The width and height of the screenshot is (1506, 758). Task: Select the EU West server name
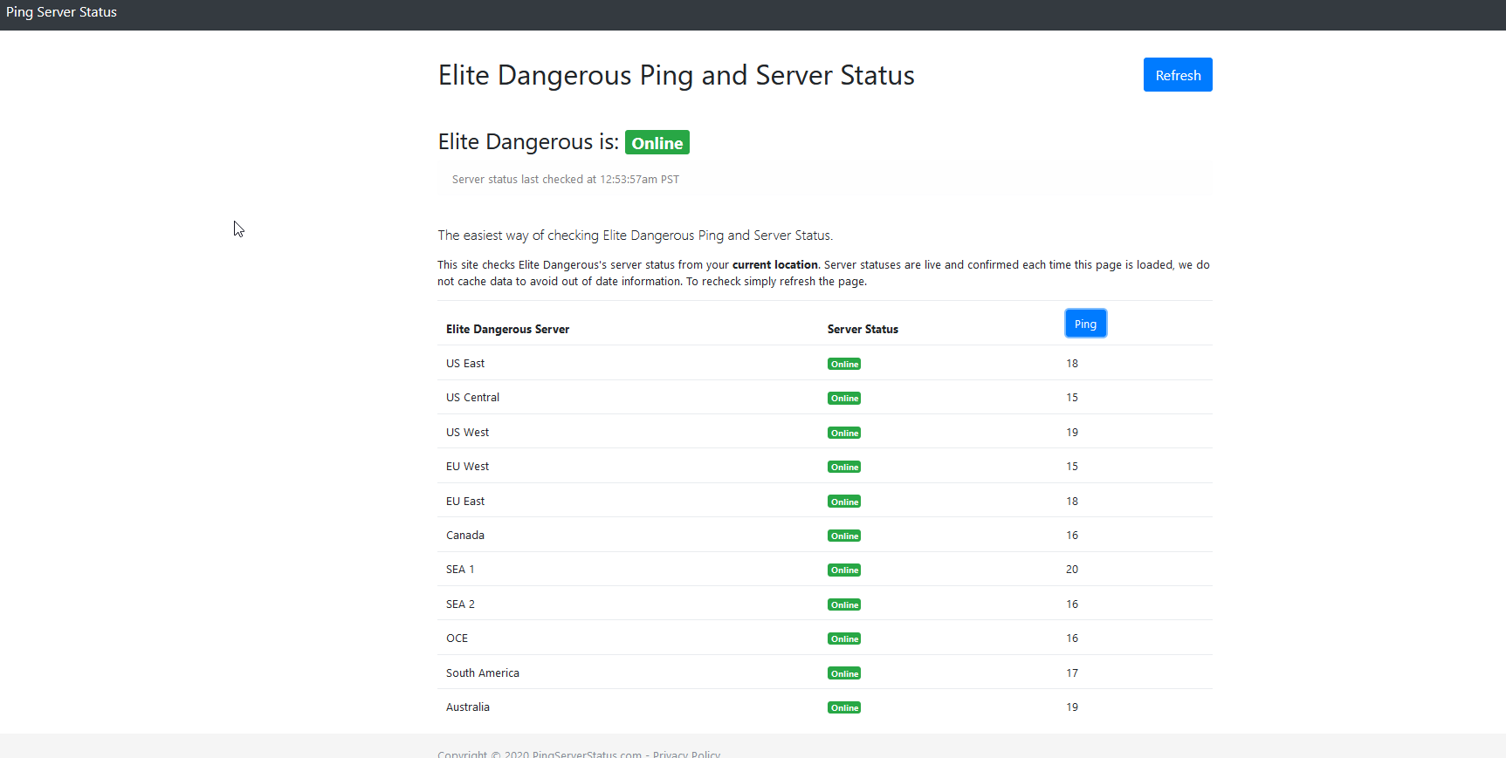[467, 467]
